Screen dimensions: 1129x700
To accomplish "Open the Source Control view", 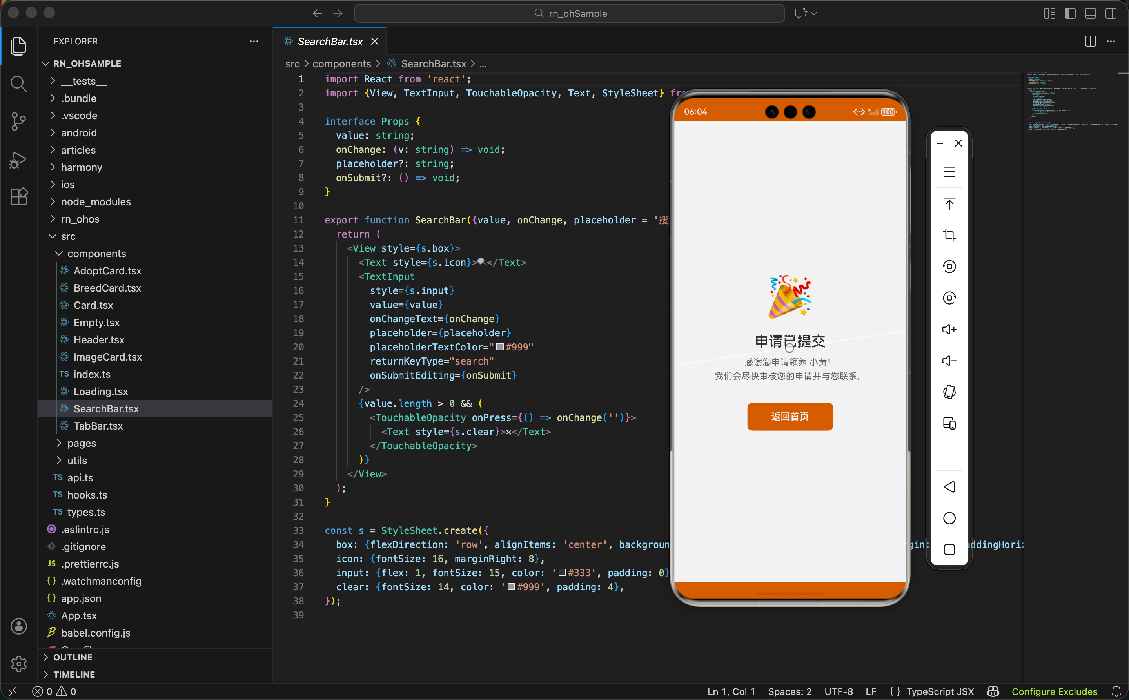I will (18, 122).
